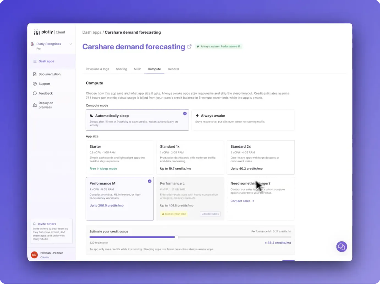Click the credit usage estimate slider handle
Viewport: 380px width, 284px height.
176,237
